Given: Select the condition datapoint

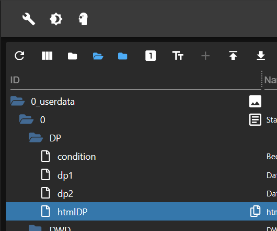Looking at the screenshot, I should (76, 157).
